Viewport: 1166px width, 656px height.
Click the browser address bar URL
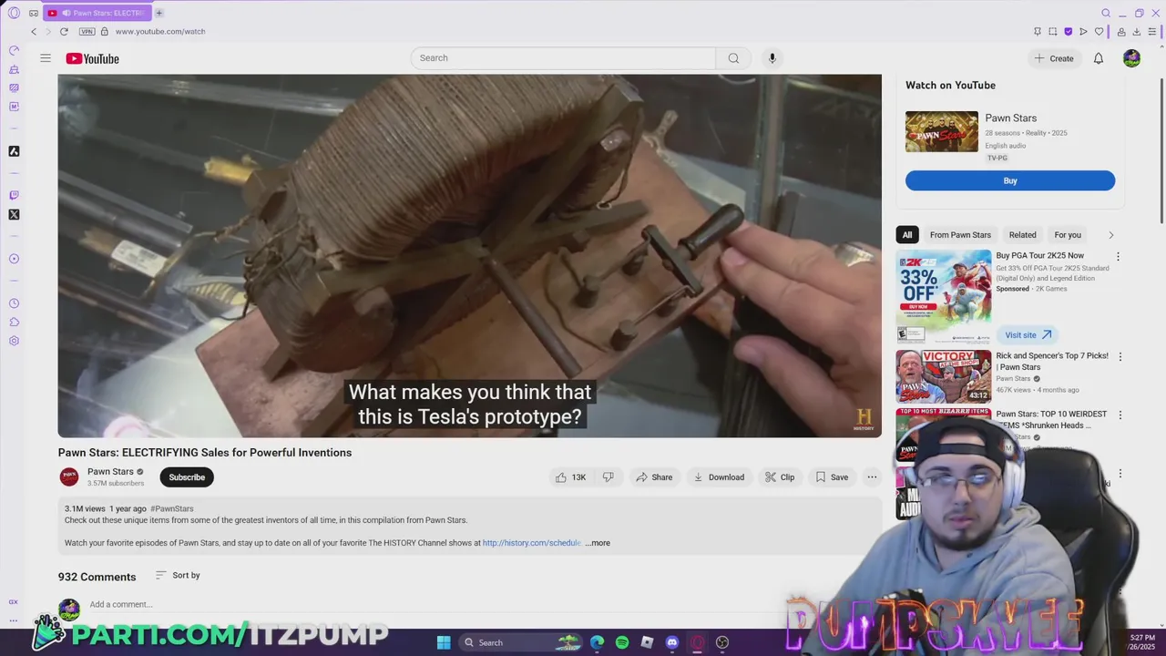click(x=160, y=31)
